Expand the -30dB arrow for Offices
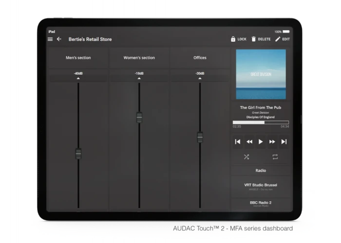Viewport: 341px width, 243px height. pyautogui.click(x=200, y=78)
